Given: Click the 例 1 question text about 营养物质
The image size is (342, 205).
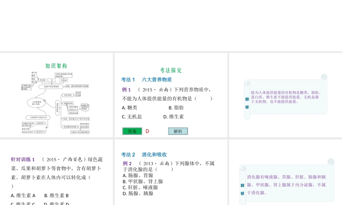Looking at the screenshot, I should tap(168, 94).
